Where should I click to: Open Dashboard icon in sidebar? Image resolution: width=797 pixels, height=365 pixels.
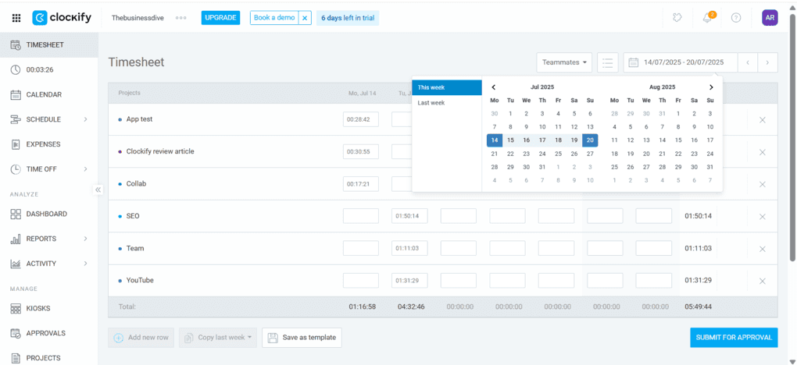click(16, 214)
